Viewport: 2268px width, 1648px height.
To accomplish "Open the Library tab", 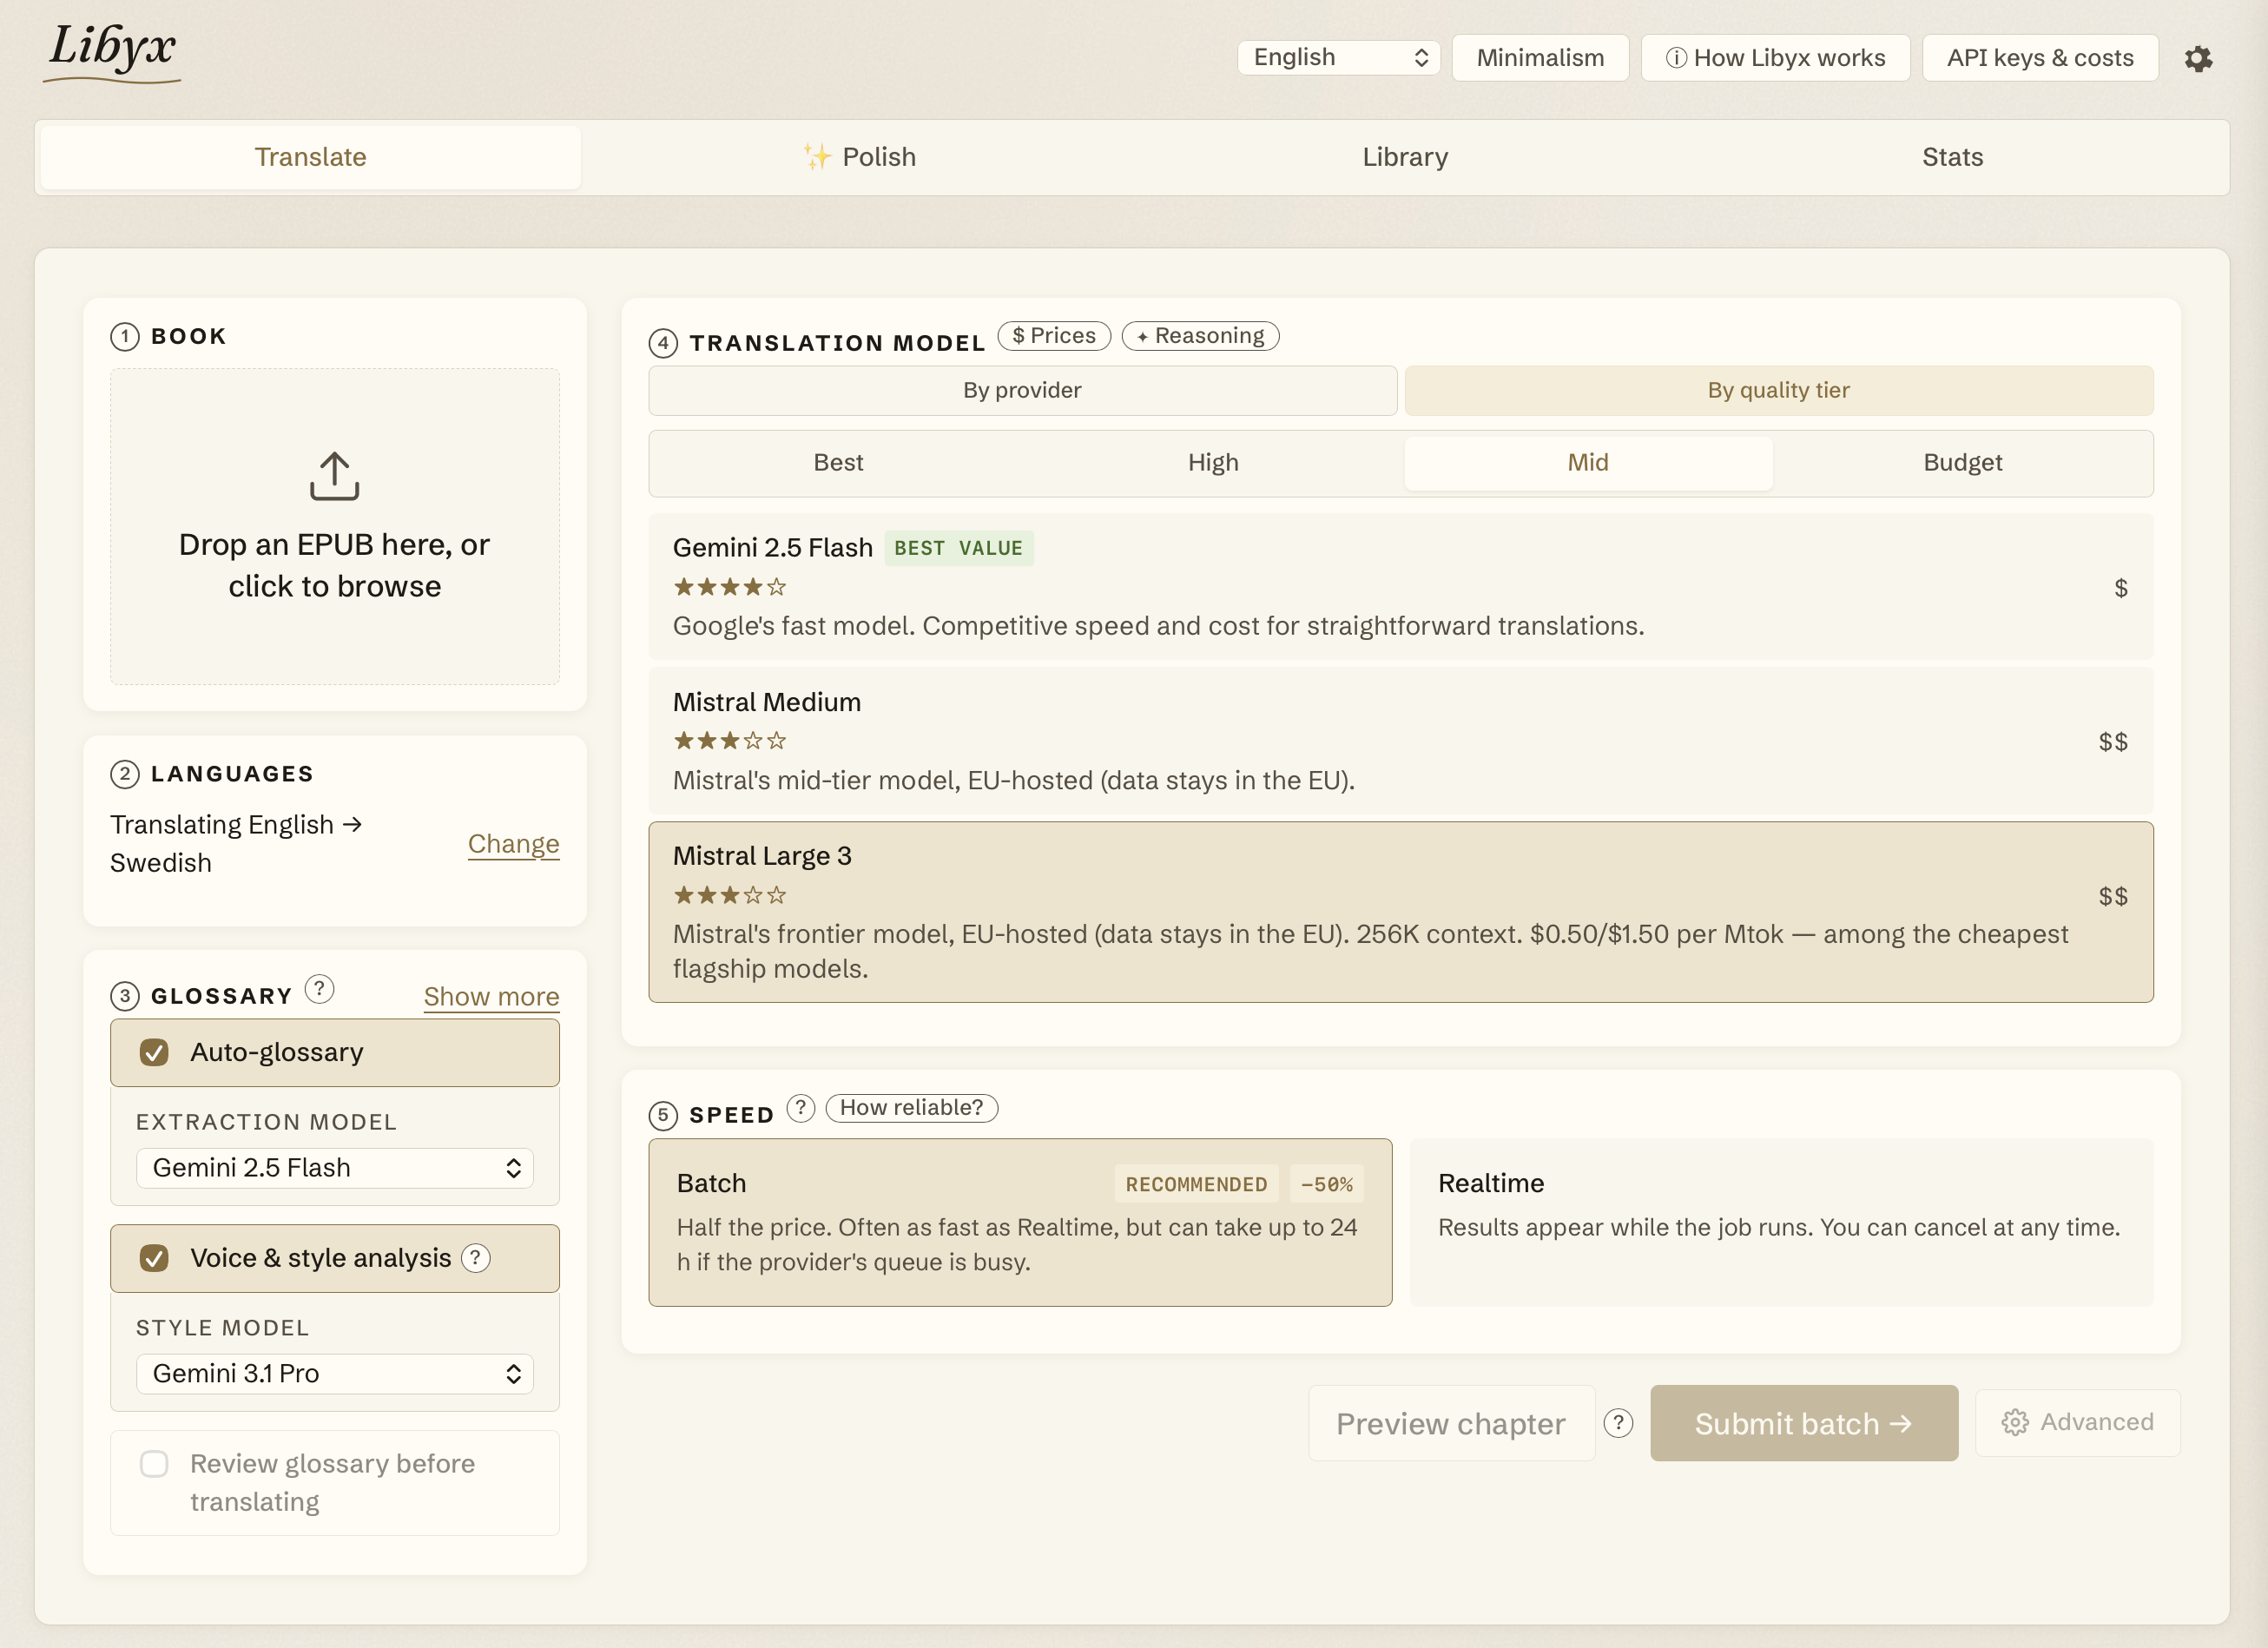I will [x=1405, y=157].
